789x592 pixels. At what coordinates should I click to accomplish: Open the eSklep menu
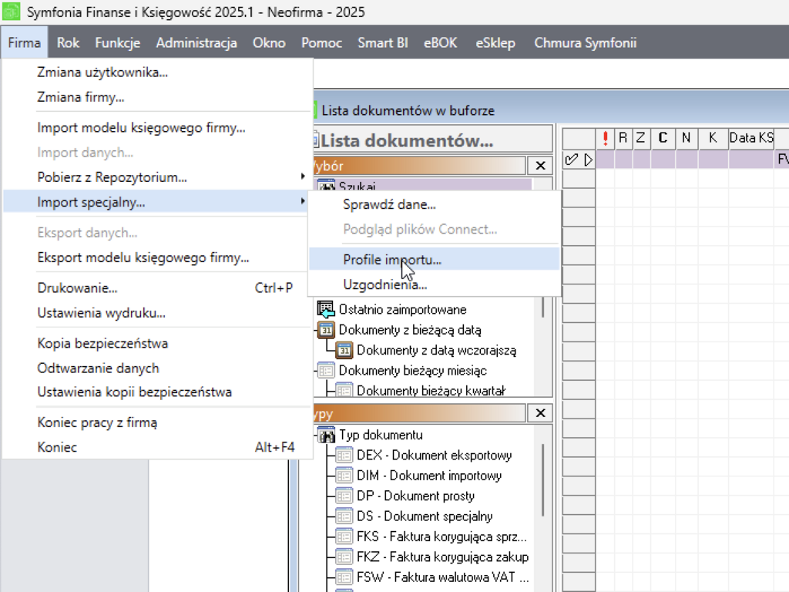pos(495,43)
